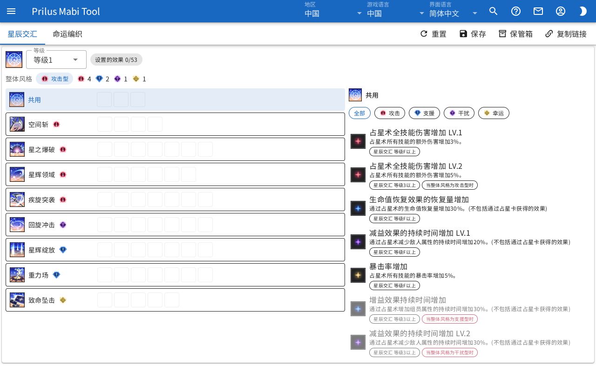Viewport: 596px width, 372px height.
Task: Click the 回旋冲击 skill icon
Action: (x=17, y=225)
